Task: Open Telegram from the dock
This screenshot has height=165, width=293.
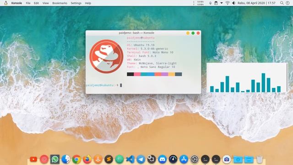Action: point(141,159)
